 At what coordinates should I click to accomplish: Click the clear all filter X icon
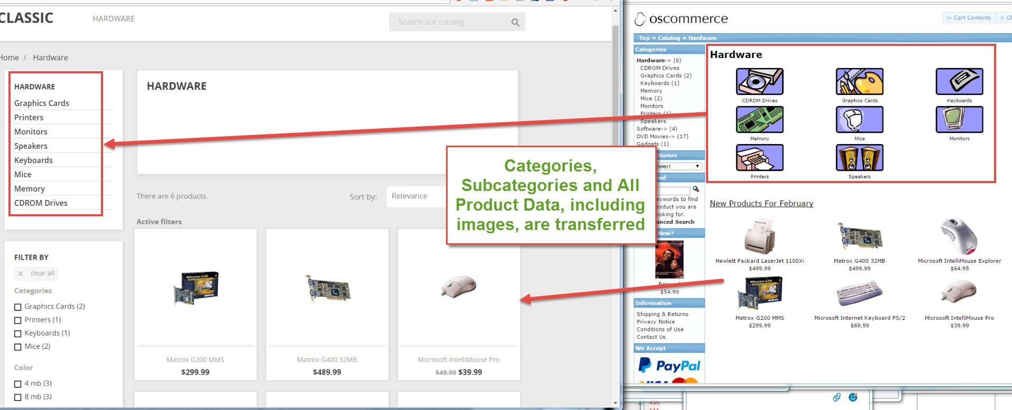tap(20, 273)
